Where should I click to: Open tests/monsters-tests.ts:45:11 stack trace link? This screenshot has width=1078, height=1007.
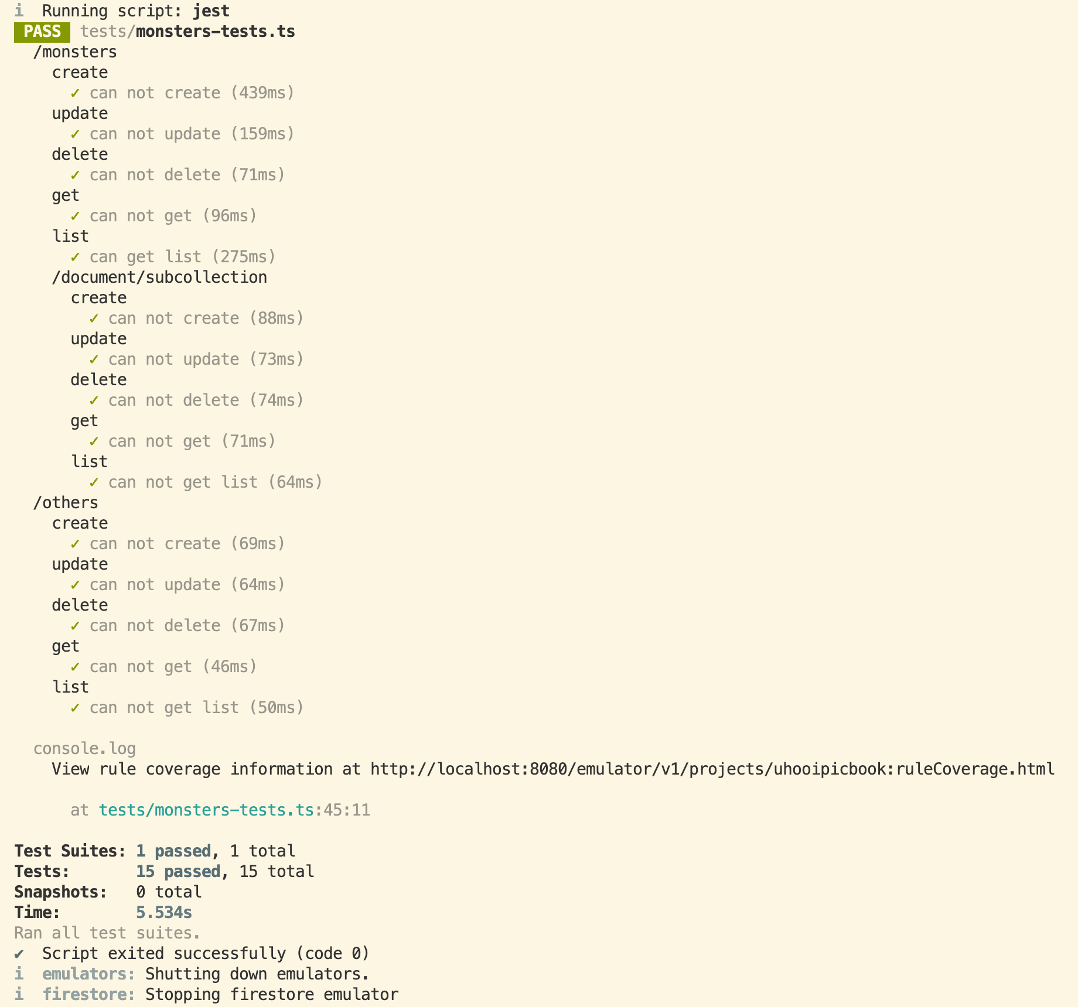(x=234, y=810)
